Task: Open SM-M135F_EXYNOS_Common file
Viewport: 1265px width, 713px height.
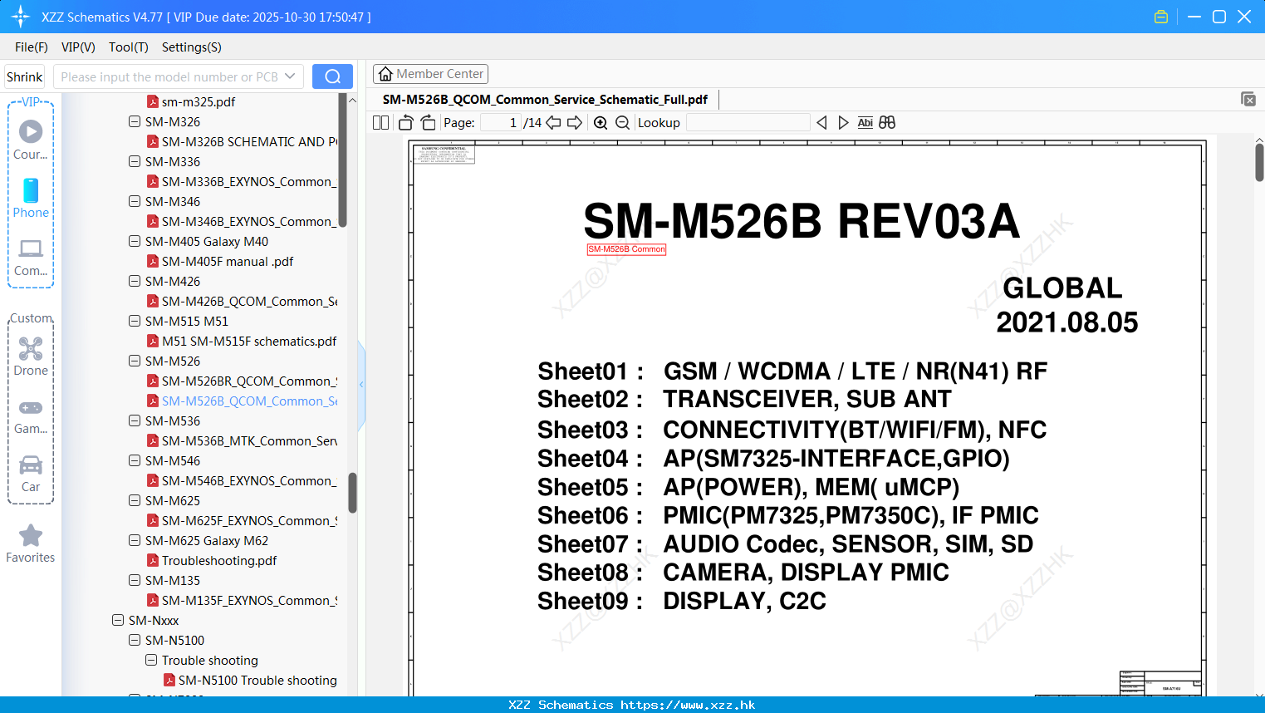Action: (x=249, y=600)
